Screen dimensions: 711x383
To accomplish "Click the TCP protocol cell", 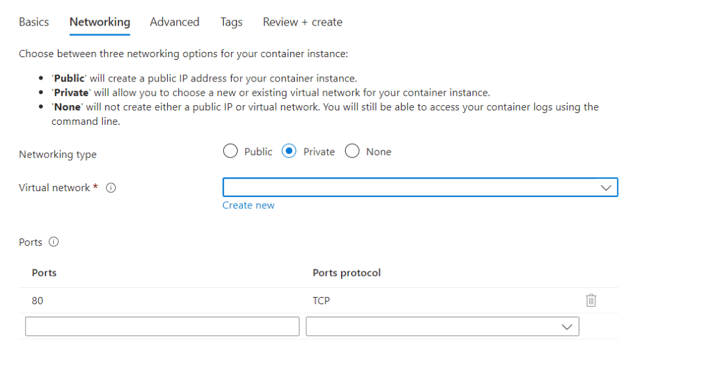I will [x=321, y=301].
